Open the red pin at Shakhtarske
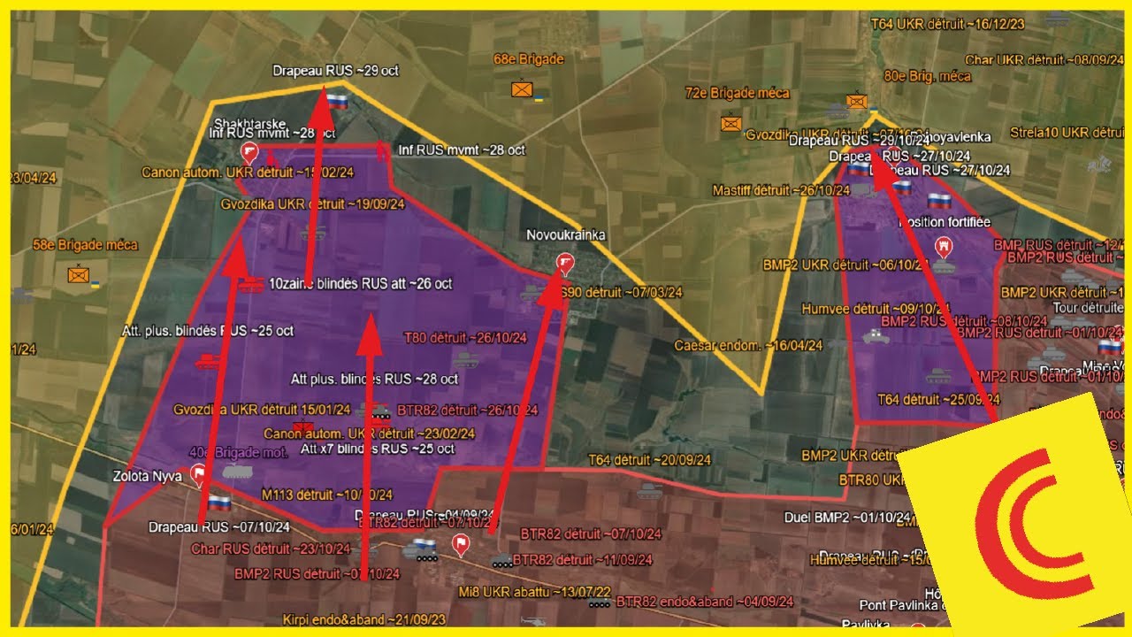 coord(250,152)
